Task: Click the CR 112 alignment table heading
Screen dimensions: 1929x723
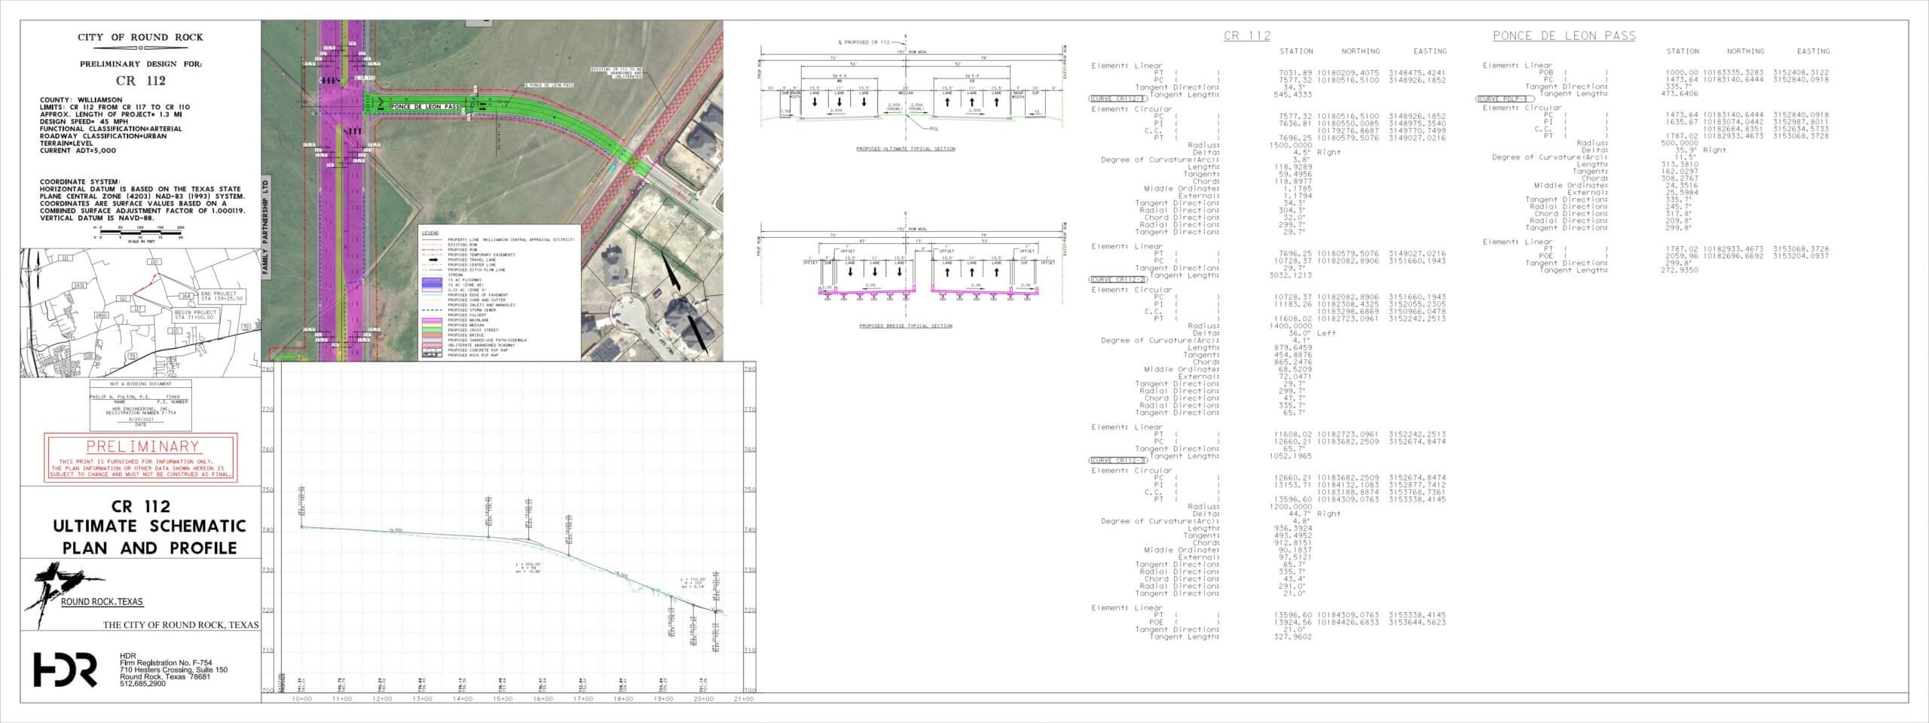Action: [x=1247, y=35]
